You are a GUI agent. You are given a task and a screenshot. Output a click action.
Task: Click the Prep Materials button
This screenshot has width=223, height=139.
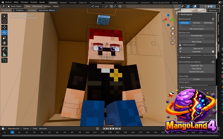click(196, 36)
